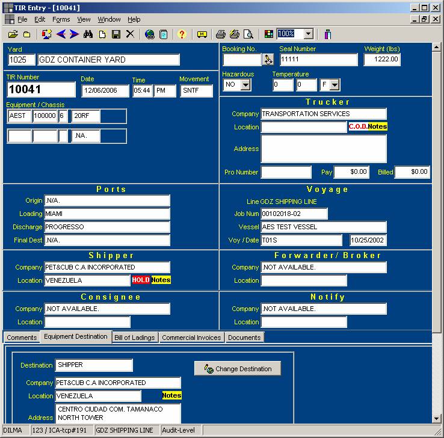Click the print preview magnifier icon
The width and height of the screenshot is (444, 438).
tap(248, 34)
